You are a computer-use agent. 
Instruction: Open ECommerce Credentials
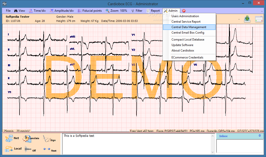pyautogui.click(x=189, y=57)
